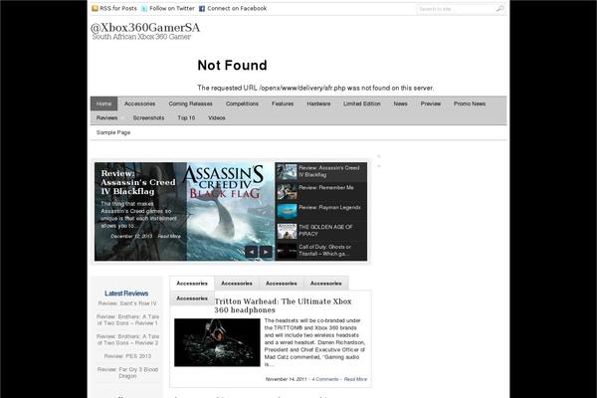Click Read More under Tritton Warhead article

point(355,379)
